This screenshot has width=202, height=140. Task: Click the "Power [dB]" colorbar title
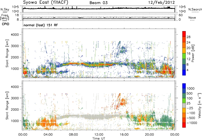[193, 53]
